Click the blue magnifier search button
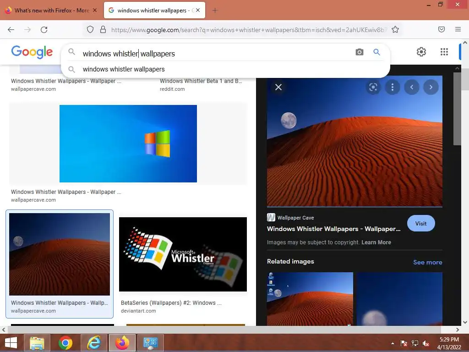469x352 pixels. [x=376, y=52]
